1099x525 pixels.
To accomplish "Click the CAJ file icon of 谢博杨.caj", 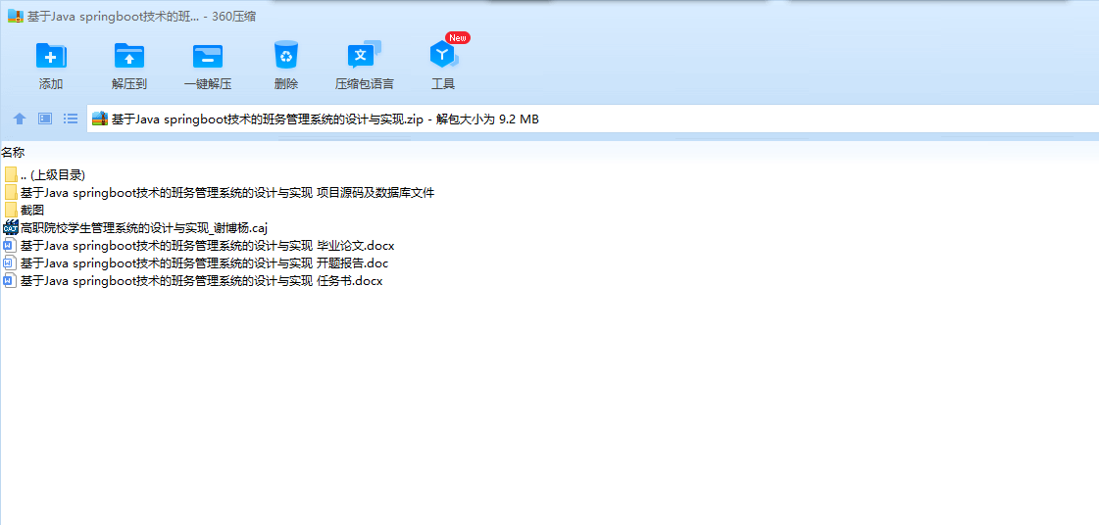I will click(11, 227).
